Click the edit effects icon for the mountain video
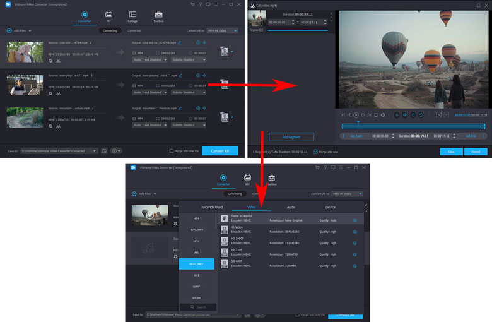 click(x=50, y=126)
